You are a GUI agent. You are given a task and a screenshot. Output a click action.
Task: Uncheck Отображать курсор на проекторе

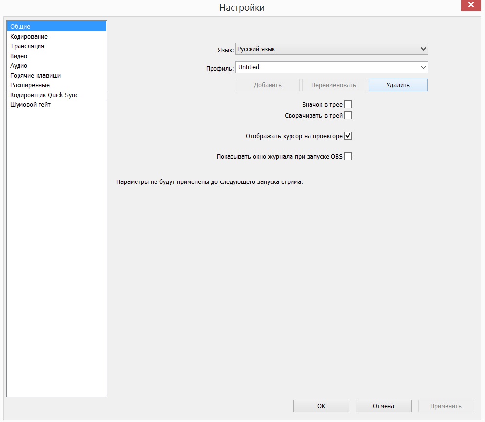tap(348, 136)
